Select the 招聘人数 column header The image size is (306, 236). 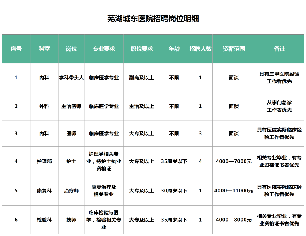point(200,49)
